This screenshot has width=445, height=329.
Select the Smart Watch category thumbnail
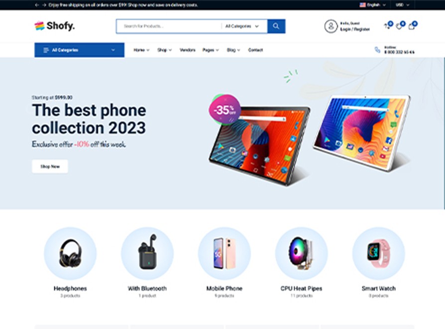378,253
